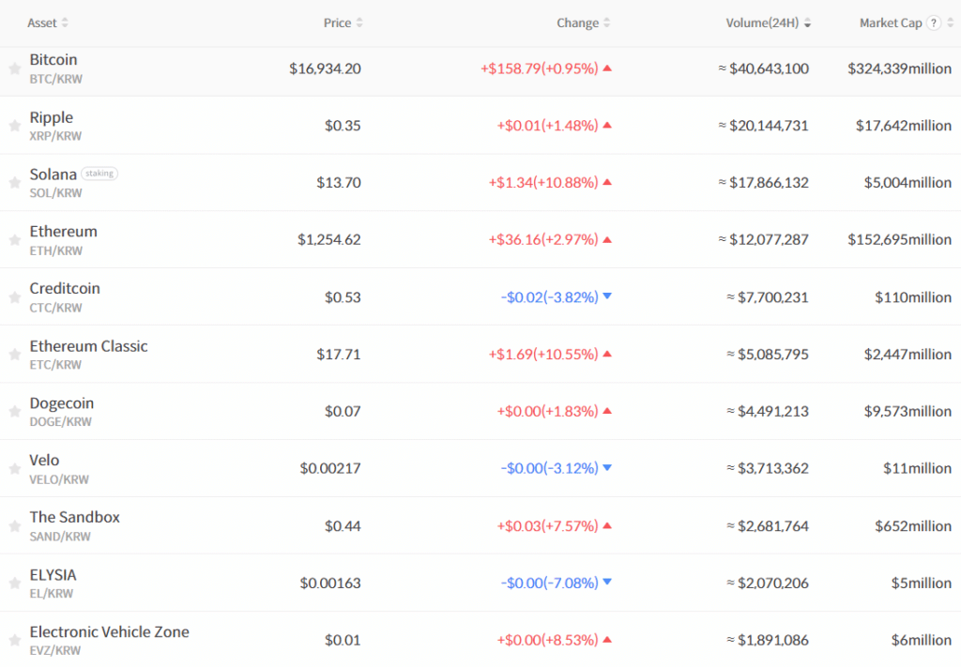Star the Creditcoin asset
The image size is (961, 667).
point(15,297)
